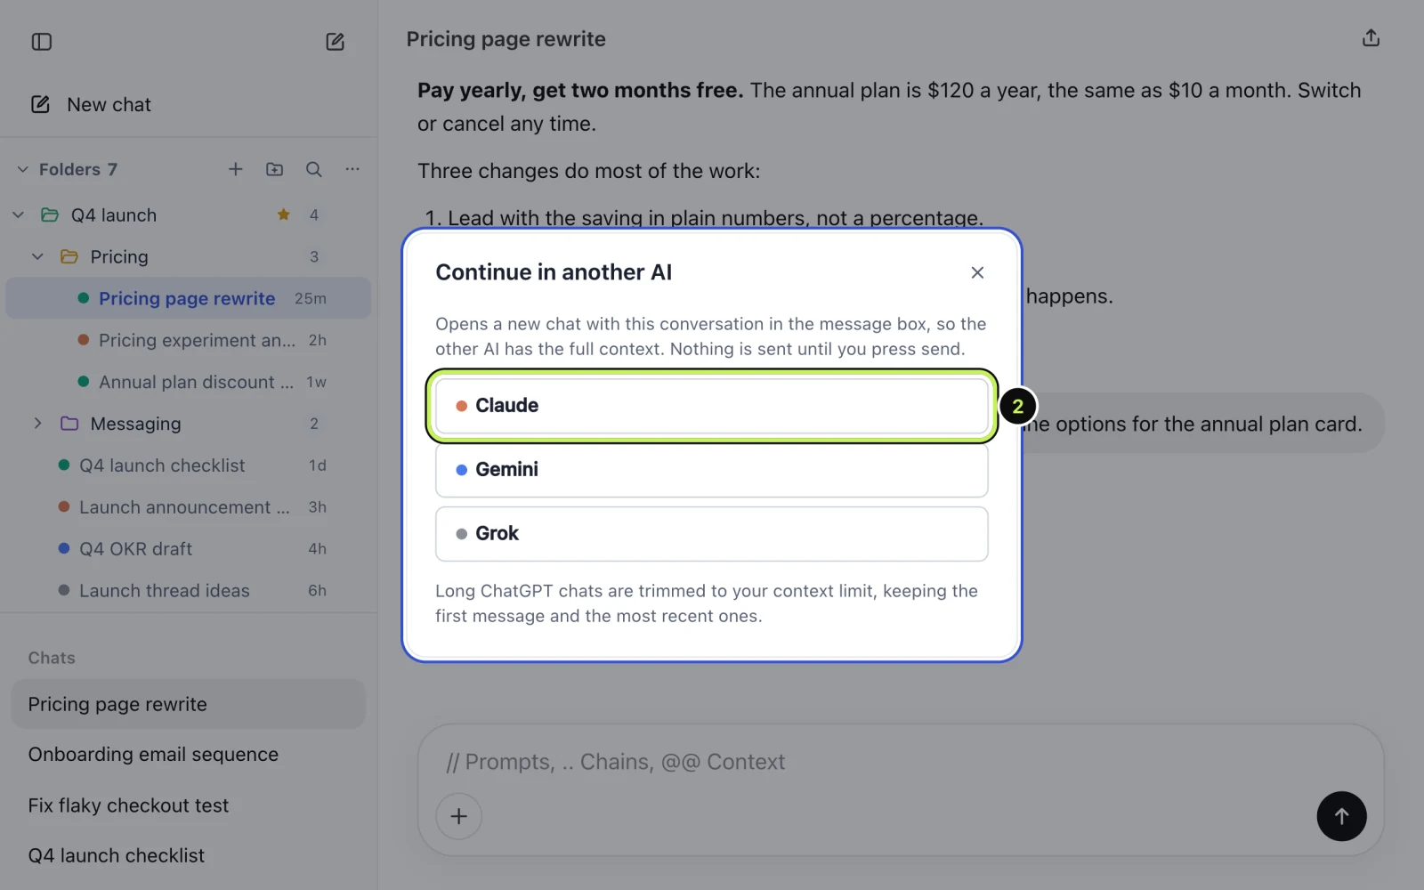
Task: Open Onboarding email sequence chat
Action: (189, 755)
